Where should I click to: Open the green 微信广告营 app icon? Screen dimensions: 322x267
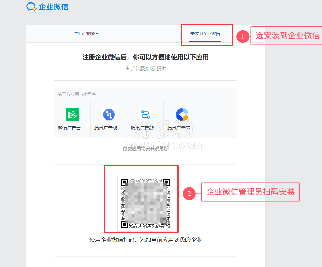click(x=72, y=114)
